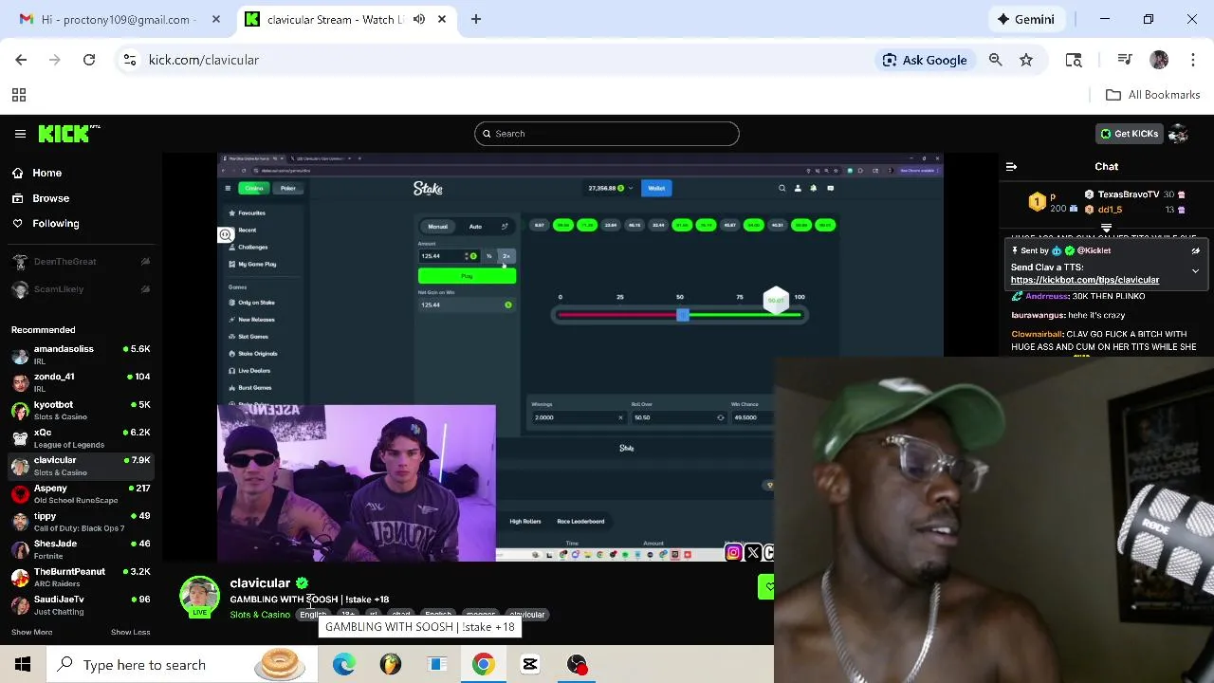Image resolution: width=1214 pixels, height=683 pixels.
Task: Select clavicular in recommended list
Action: coord(81,466)
